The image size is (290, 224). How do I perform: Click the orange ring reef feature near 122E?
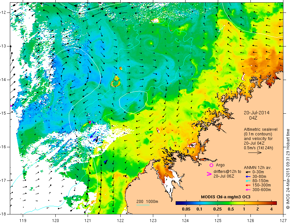pos(116,81)
